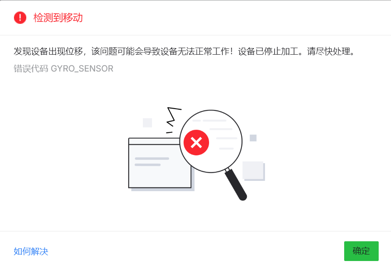The width and height of the screenshot is (391, 268).
Task: Click the large gray square beside magnifier handle
Action: [x=253, y=171]
